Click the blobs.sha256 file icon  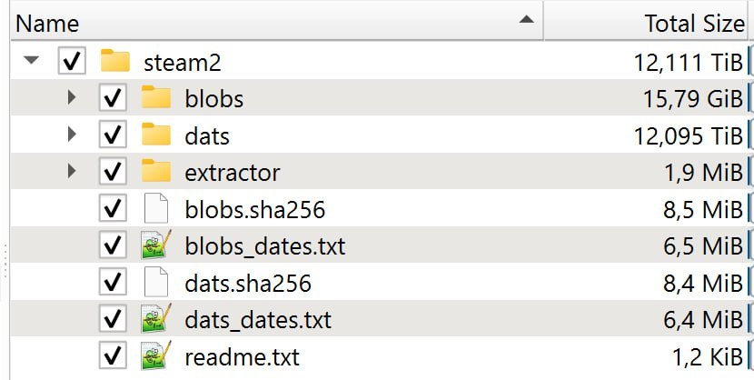pos(156,208)
